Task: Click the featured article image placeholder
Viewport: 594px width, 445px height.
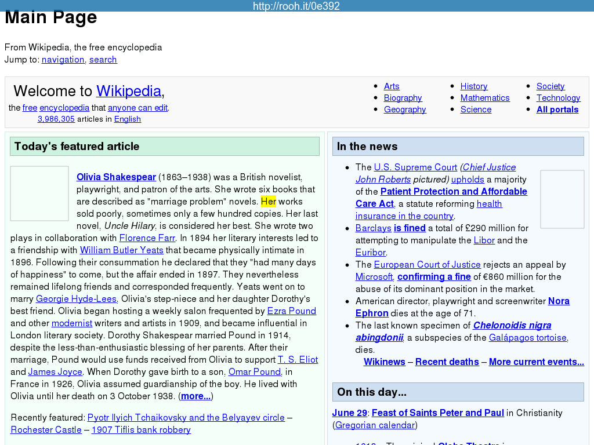Action: [39, 194]
